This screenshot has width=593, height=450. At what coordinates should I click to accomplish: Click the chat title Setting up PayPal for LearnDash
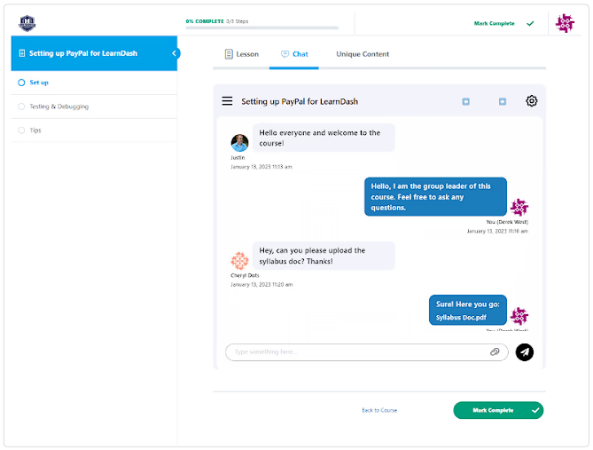click(x=300, y=101)
